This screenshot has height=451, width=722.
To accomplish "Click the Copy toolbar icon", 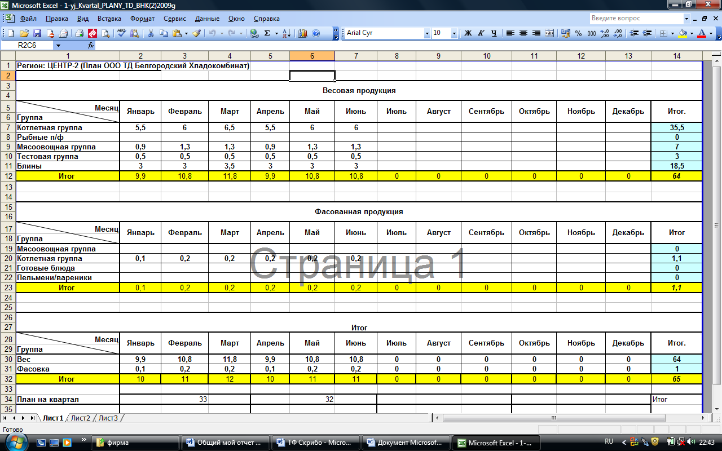I will (164, 33).
